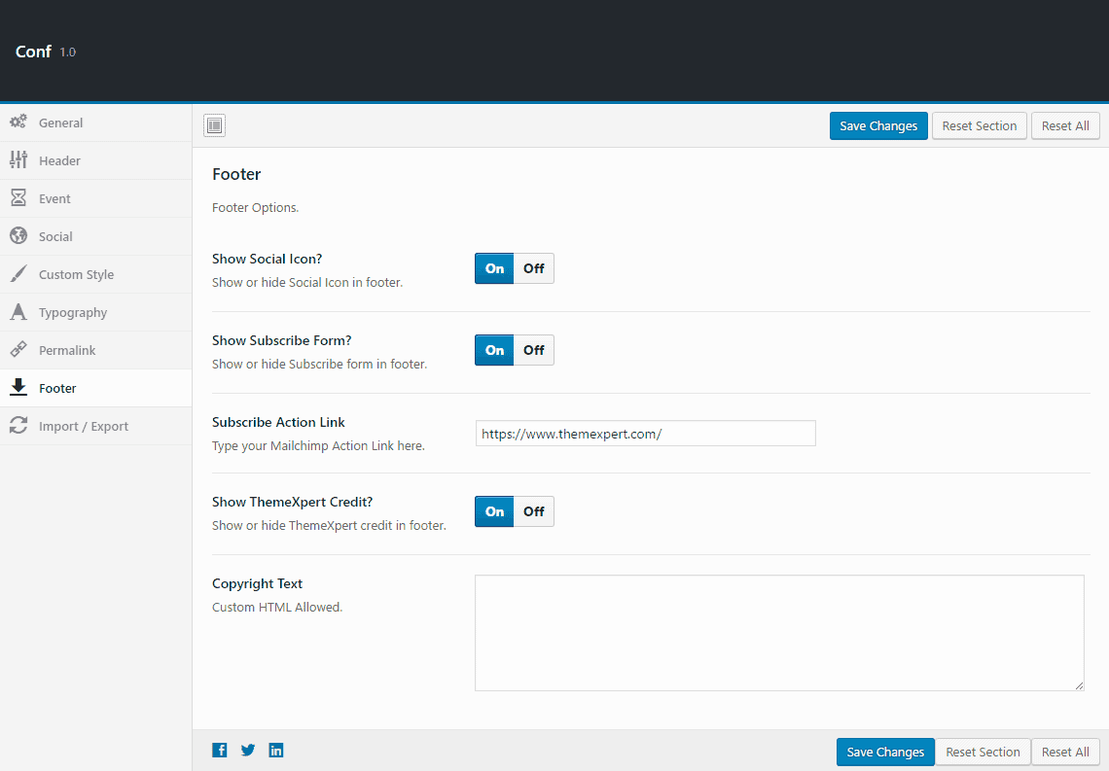The image size is (1109, 771).
Task: Open the Custom Style settings tab
Action: click(76, 274)
